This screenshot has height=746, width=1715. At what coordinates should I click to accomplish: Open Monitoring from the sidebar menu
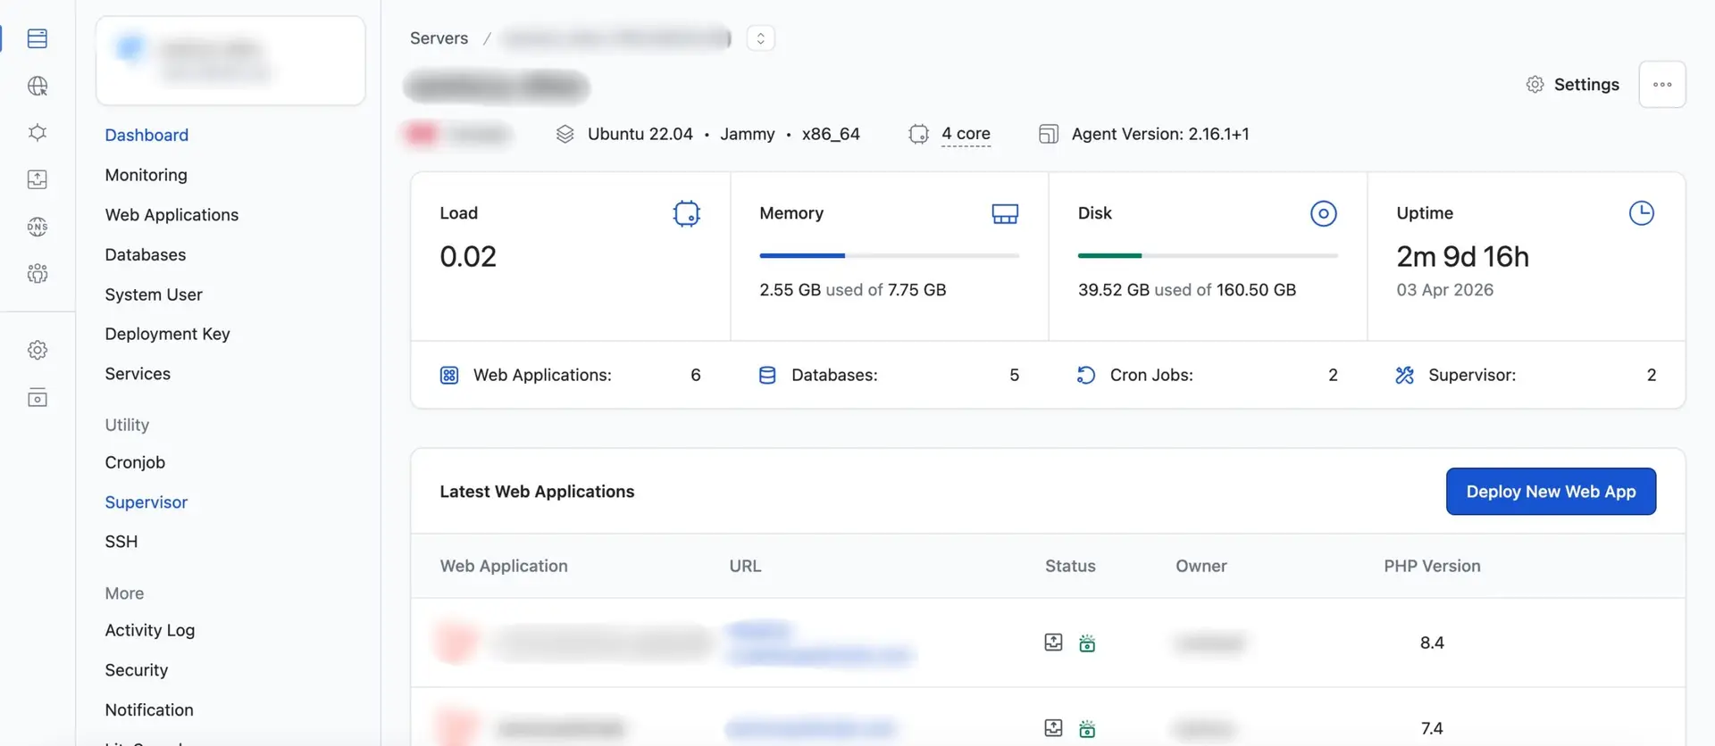coord(146,175)
